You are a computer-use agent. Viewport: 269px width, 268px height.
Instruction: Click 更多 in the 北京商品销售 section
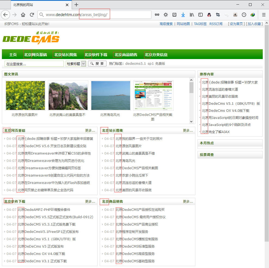(x=188, y=202)
